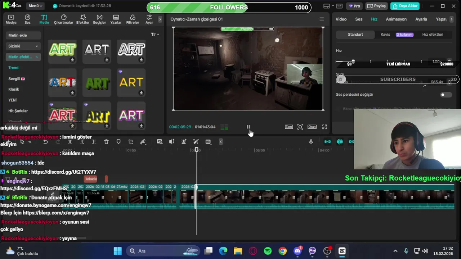Expand more properties tabs past Yapay
The height and width of the screenshot is (259, 461).
pyautogui.click(x=452, y=19)
